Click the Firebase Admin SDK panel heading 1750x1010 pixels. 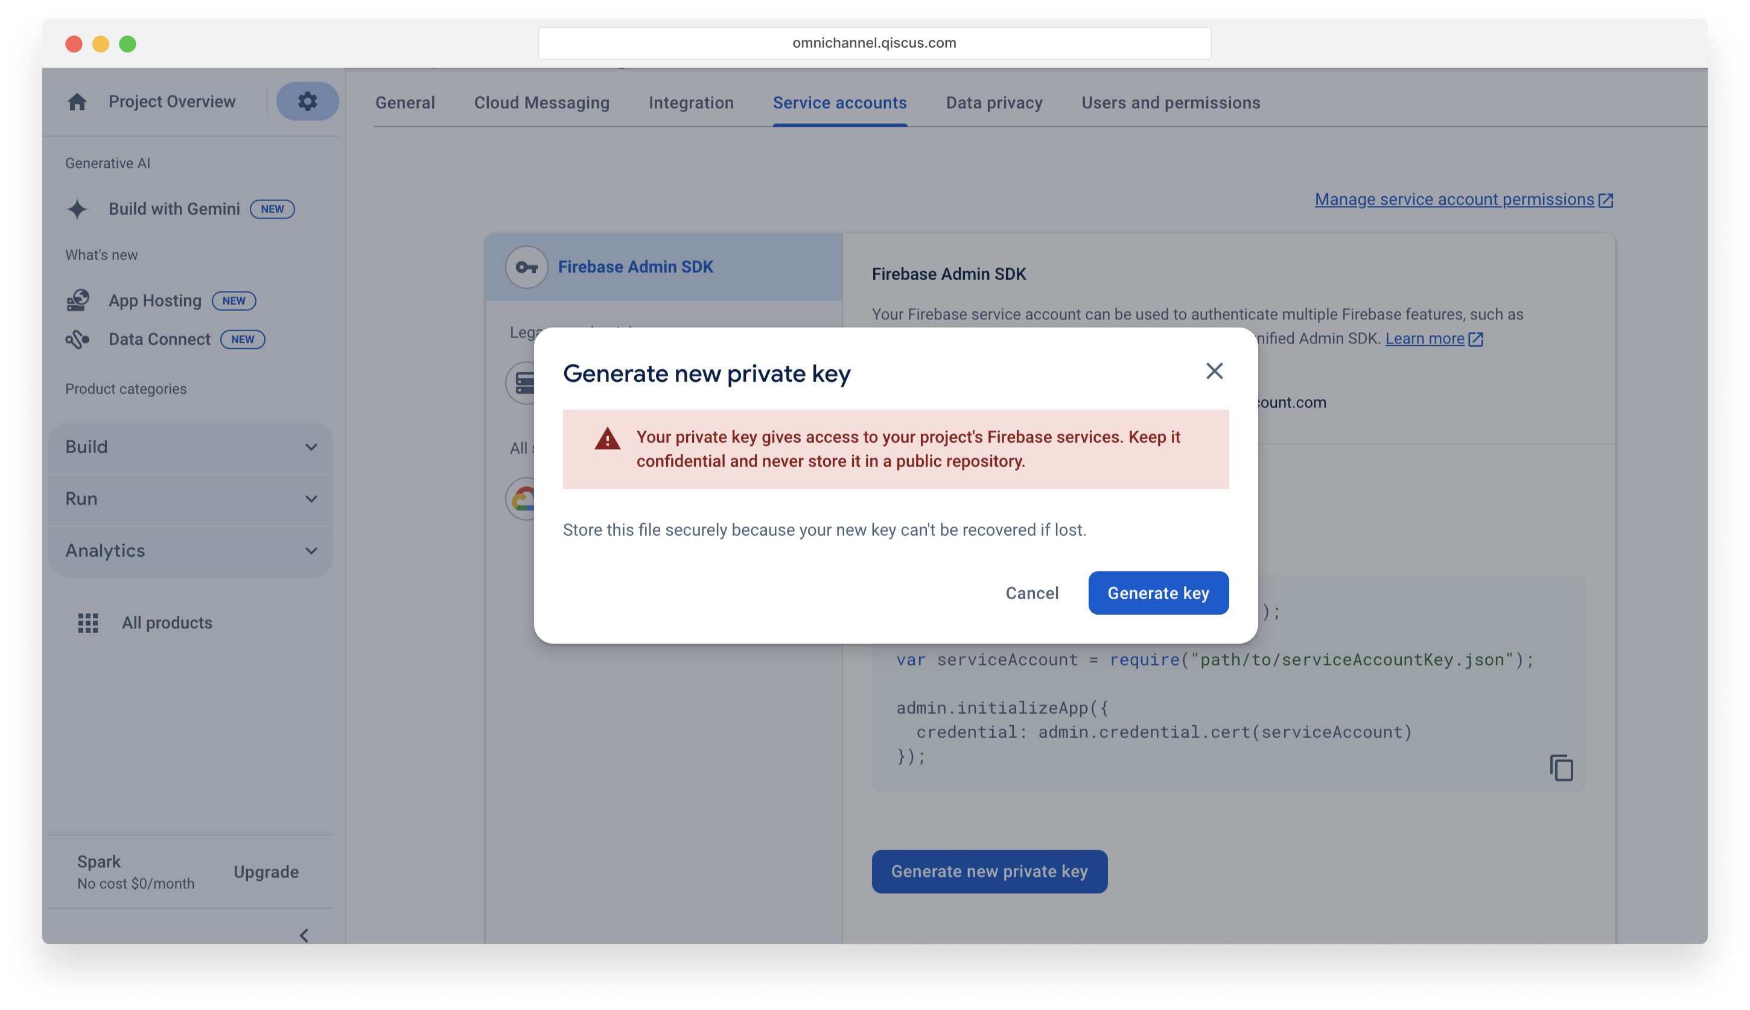pyautogui.click(x=948, y=274)
